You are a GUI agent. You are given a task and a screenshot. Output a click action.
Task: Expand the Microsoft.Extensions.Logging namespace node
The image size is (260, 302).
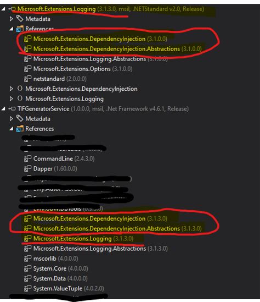pyautogui.click(x=12, y=99)
